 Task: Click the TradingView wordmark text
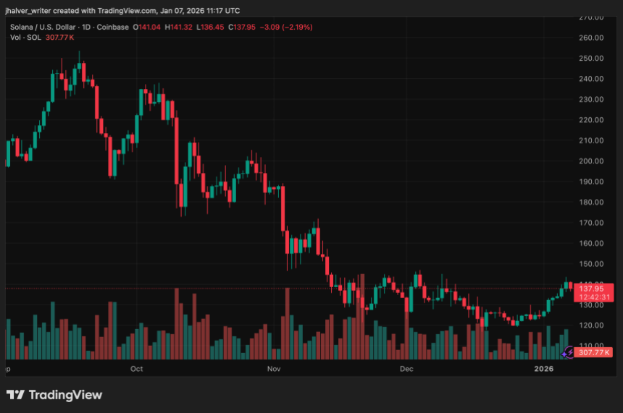click(x=65, y=395)
